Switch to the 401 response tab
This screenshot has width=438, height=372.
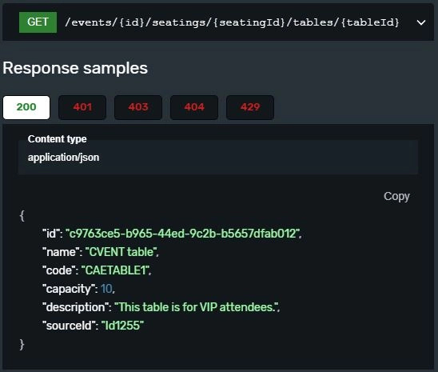82,107
